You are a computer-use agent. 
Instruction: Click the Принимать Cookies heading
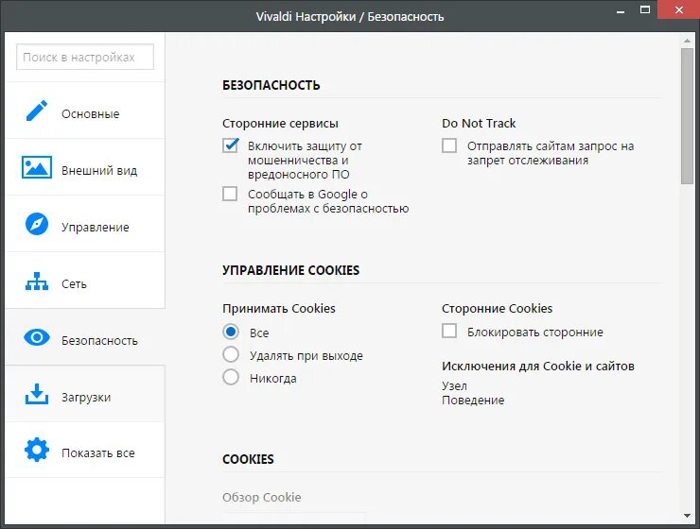pos(279,309)
